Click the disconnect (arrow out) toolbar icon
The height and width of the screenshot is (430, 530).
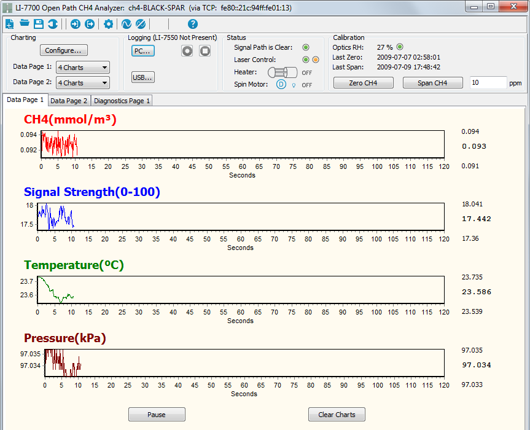90,24
